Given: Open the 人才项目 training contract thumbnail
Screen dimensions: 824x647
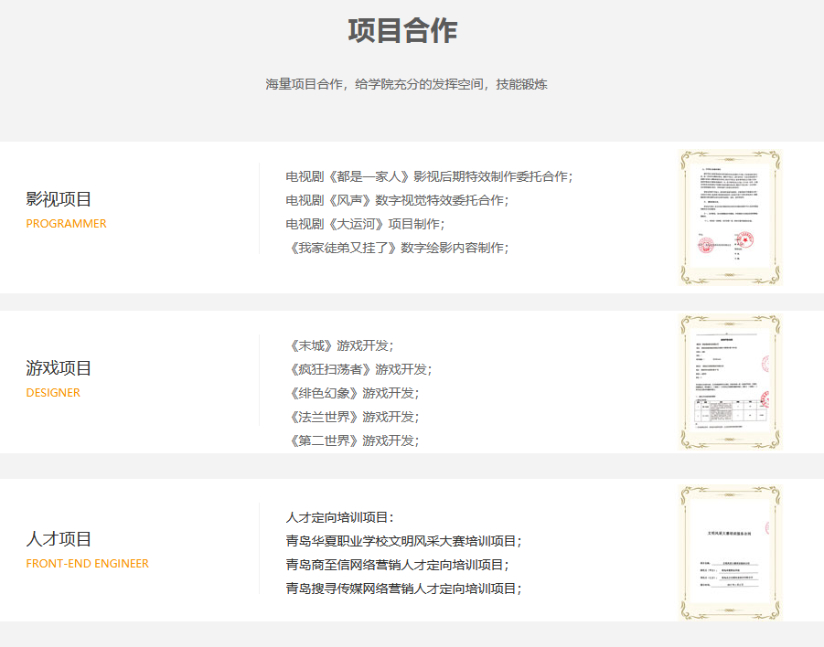Looking at the screenshot, I should (730, 552).
